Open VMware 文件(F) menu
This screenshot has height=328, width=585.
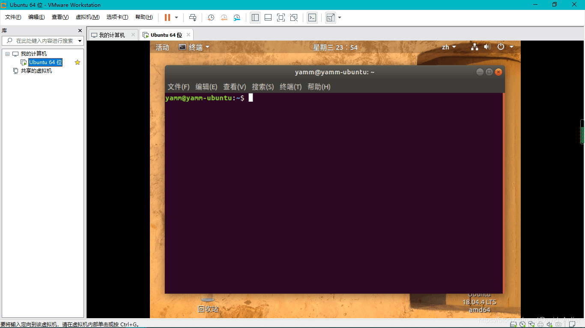13,17
